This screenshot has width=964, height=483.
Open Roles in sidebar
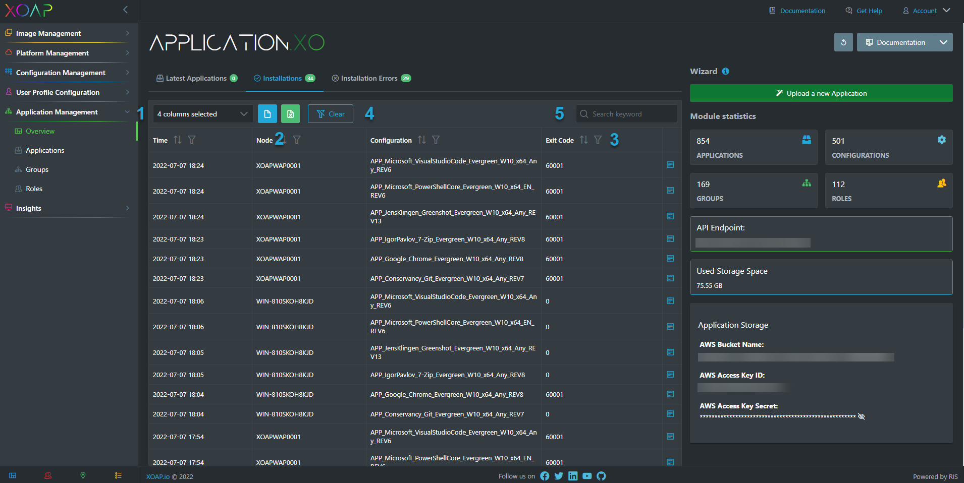tap(34, 189)
